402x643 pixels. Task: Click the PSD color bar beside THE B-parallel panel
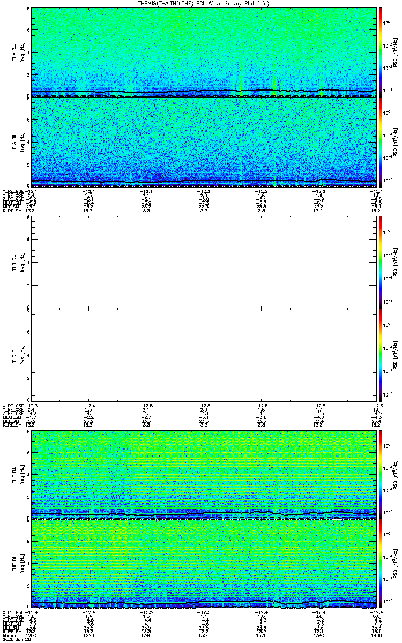pos(381,564)
